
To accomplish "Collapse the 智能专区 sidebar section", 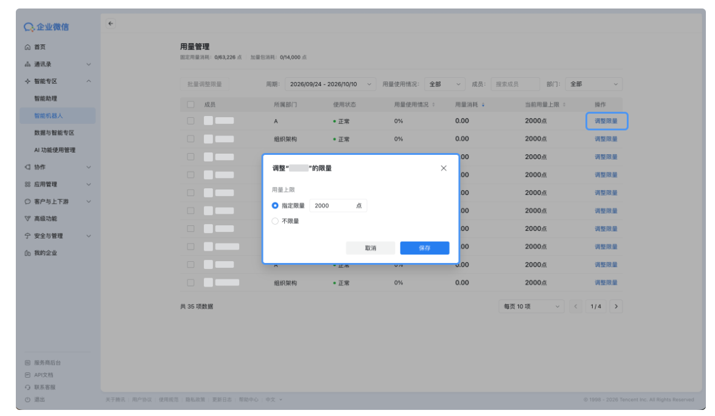I will (88, 81).
